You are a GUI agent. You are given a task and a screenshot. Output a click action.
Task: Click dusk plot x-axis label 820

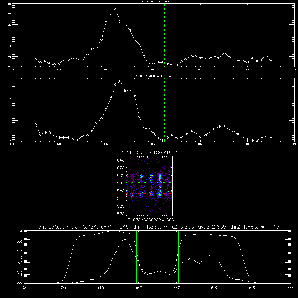coord(59,144)
